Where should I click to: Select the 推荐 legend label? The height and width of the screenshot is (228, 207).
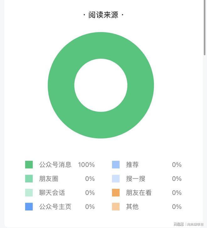coord(132,165)
